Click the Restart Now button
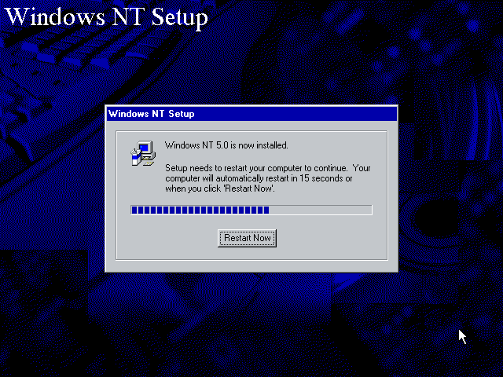 point(247,238)
